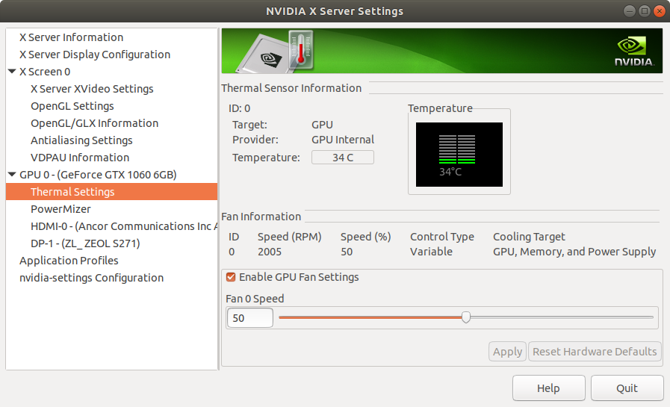This screenshot has height=407, width=670.
Task: Maximize the NVIDIA X Server Settings window
Action: pos(645,11)
